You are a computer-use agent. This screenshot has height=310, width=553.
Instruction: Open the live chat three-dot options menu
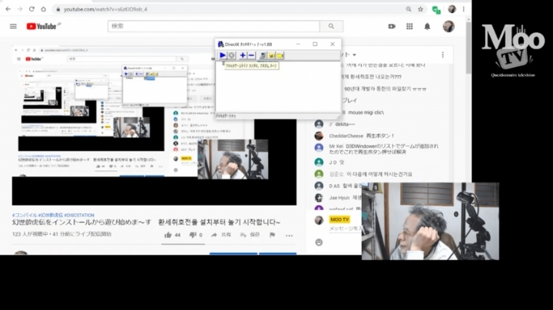(x=442, y=54)
